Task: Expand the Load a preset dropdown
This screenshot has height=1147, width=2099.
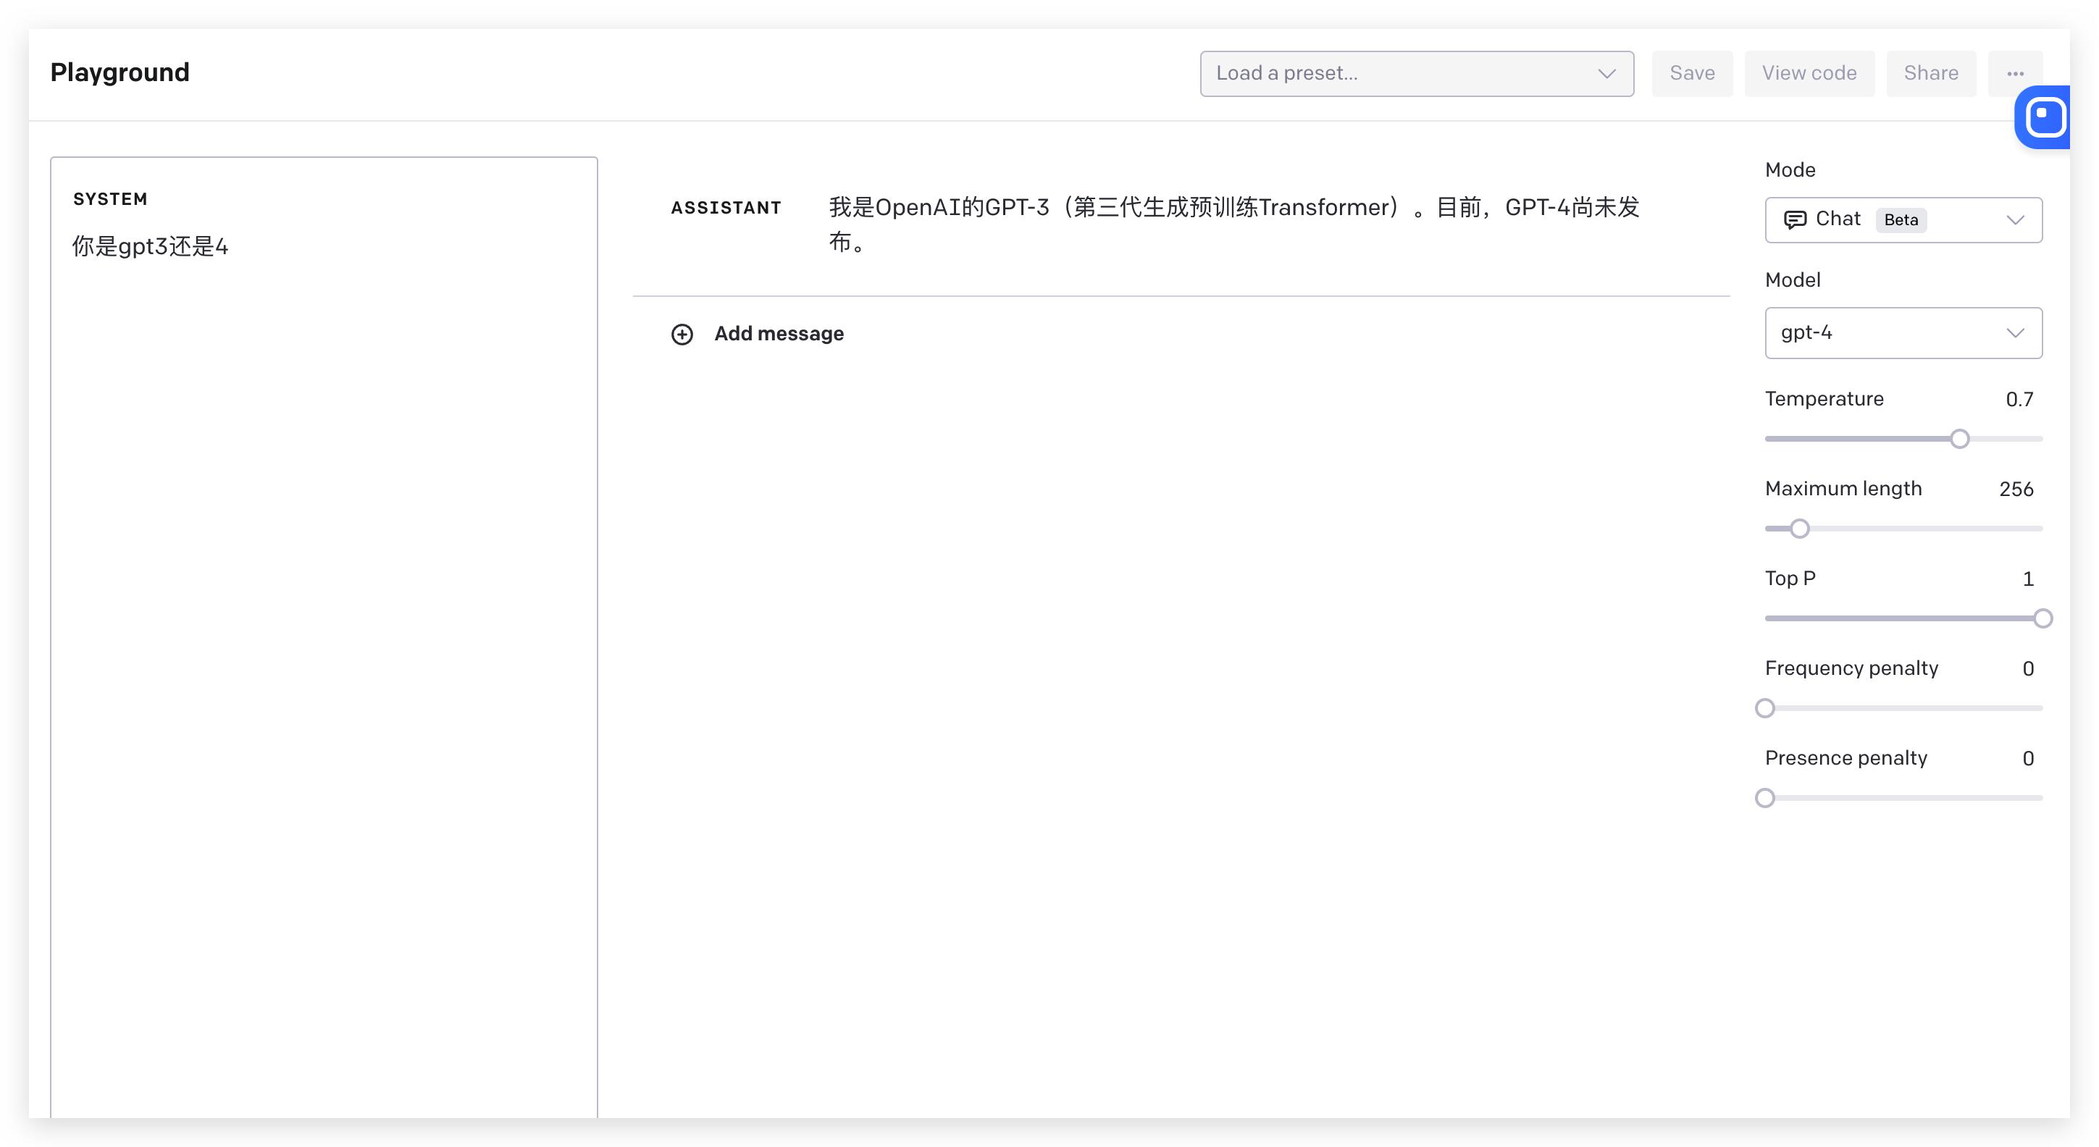Action: [1416, 73]
